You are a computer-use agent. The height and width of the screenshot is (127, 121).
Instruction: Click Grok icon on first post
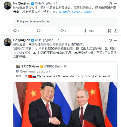[110, 4]
